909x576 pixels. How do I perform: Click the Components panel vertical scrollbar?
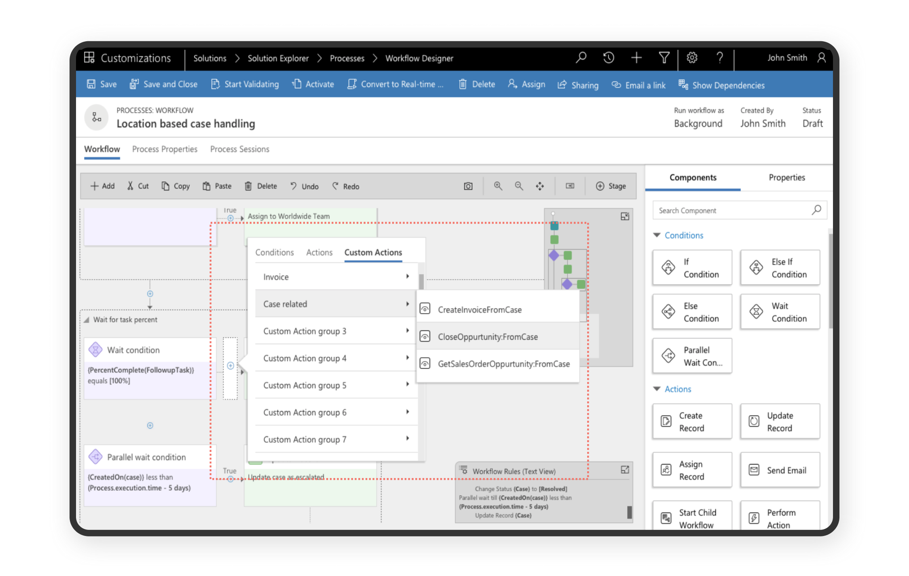pyautogui.click(x=830, y=281)
